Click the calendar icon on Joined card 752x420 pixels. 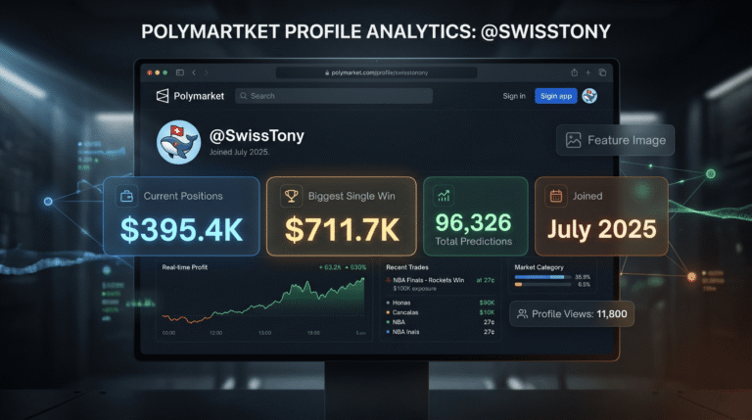pyautogui.click(x=556, y=196)
